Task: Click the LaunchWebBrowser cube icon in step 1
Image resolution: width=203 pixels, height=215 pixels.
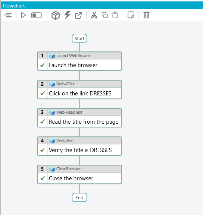Action: (x=52, y=56)
